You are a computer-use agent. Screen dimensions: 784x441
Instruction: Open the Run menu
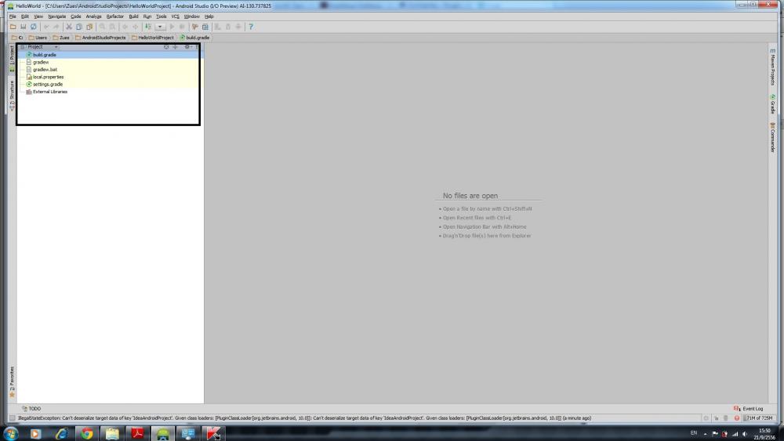click(x=147, y=16)
